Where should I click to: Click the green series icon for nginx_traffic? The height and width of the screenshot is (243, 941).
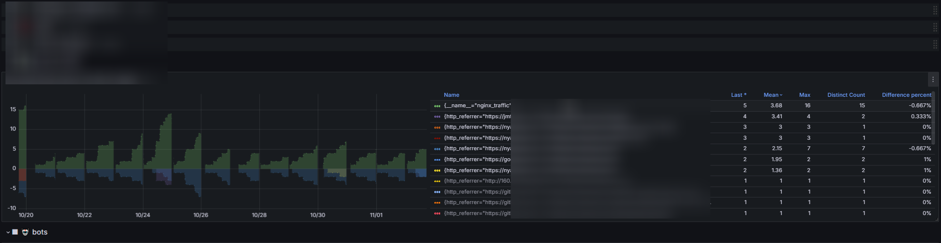(x=437, y=106)
